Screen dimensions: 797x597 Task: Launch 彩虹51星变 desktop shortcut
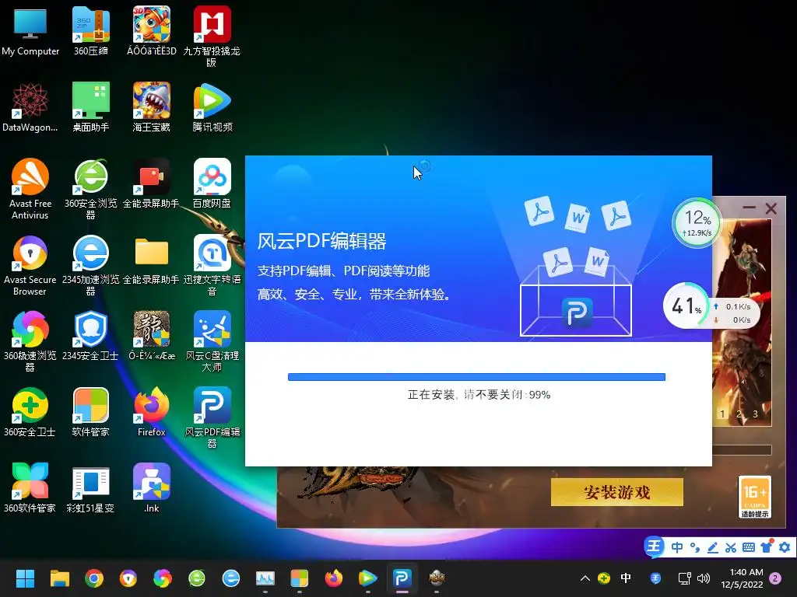90,488
